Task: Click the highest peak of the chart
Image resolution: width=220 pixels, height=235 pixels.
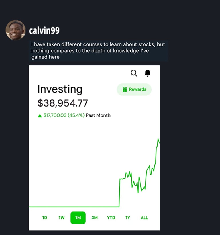Action: coord(158,139)
